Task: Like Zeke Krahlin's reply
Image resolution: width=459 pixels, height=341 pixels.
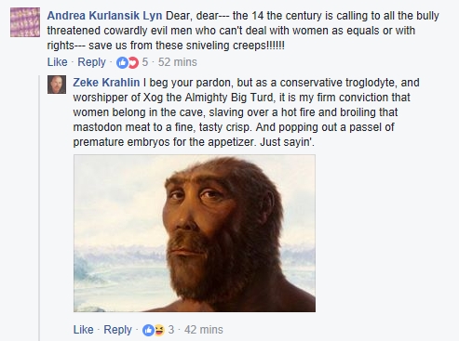Action: pyautogui.click(x=83, y=330)
